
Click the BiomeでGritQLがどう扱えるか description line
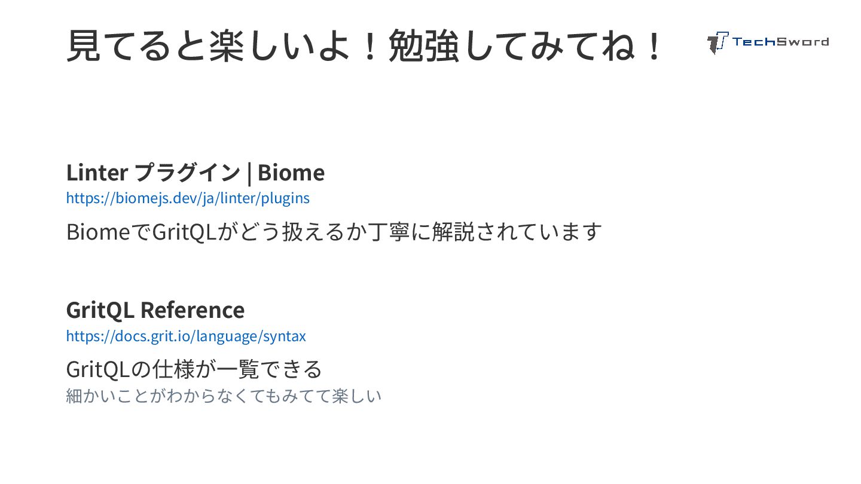pyautogui.click(x=334, y=231)
